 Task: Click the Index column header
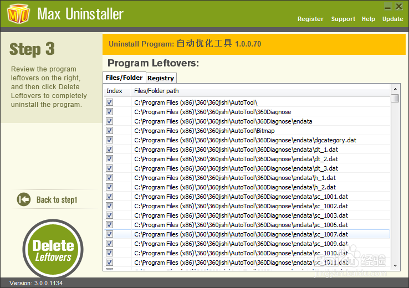[117, 91]
